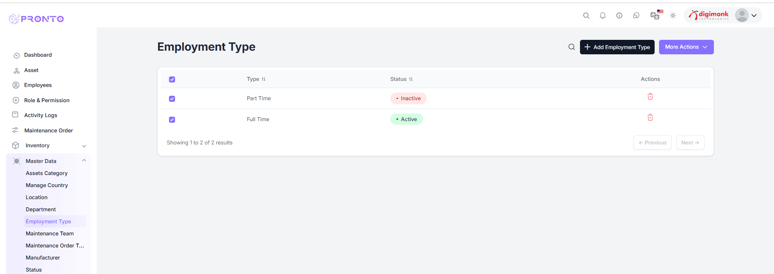Screen dimensions: 774x274
Task: Open the headset support icon
Action: tap(636, 16)
